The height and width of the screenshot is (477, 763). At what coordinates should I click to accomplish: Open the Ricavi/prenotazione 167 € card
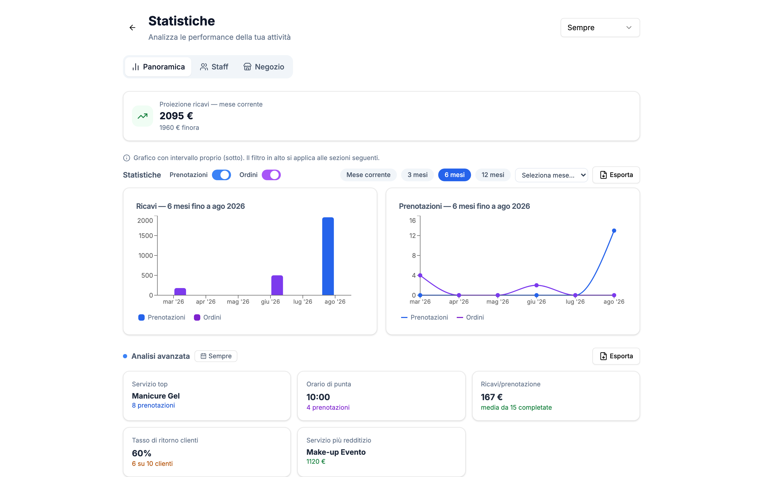[556, 396]
